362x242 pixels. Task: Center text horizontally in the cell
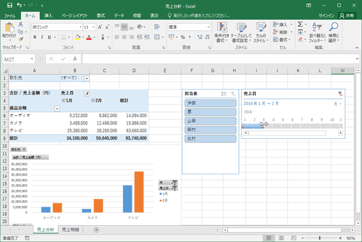124,37
